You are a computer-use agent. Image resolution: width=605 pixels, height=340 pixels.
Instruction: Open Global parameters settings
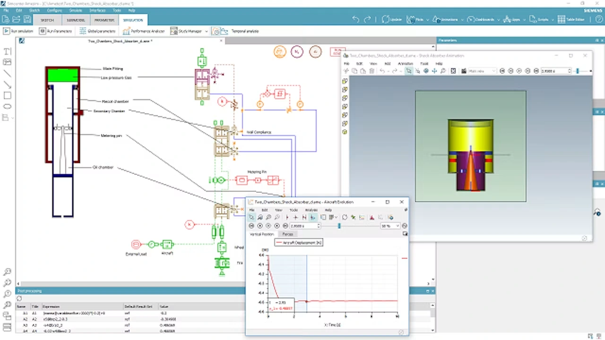tap(97, 31)
